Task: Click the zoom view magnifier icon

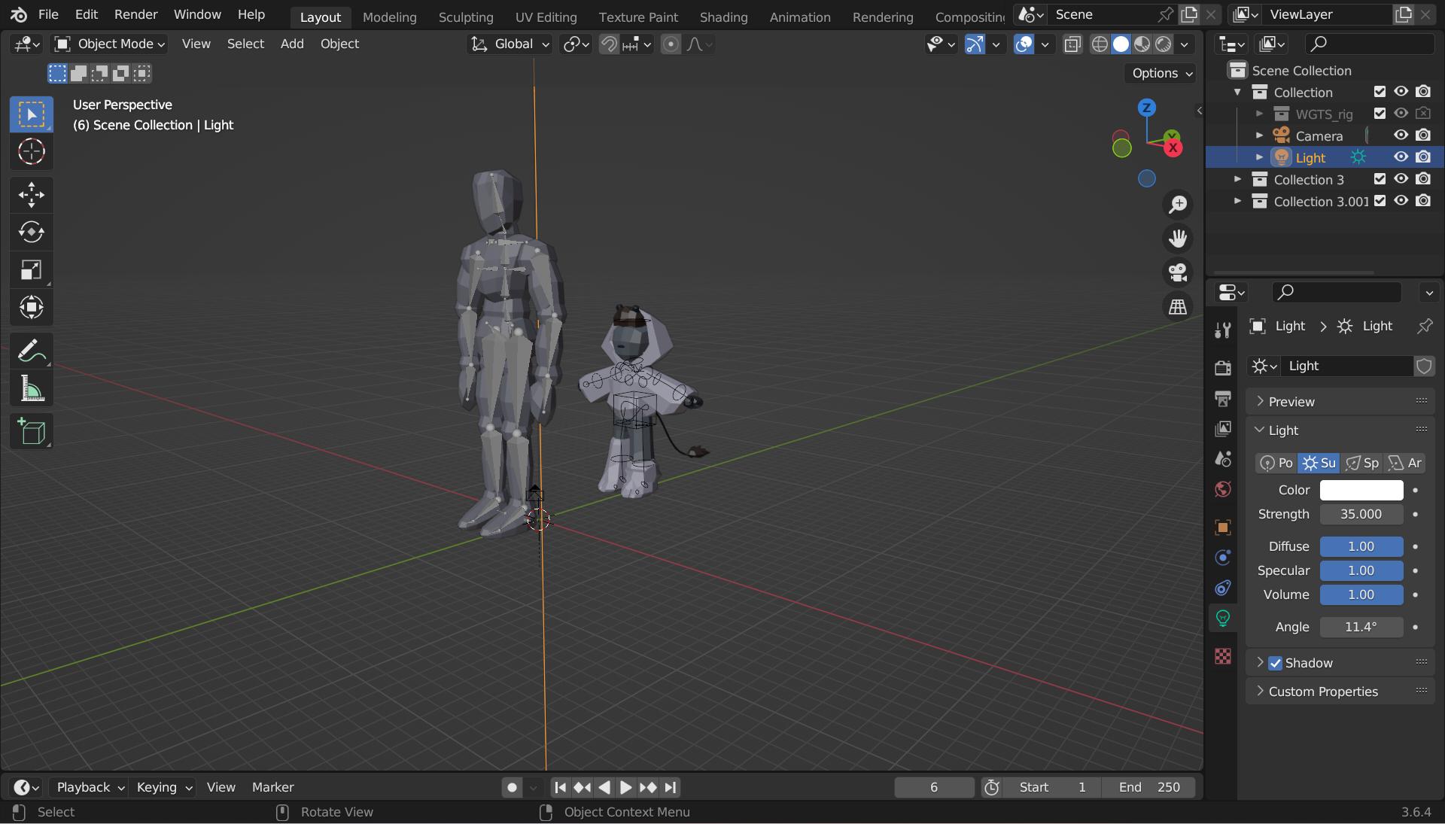Action: click(x=1178, y=204)
